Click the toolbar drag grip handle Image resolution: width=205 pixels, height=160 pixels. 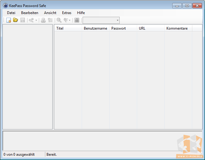(x=4, y=20)
